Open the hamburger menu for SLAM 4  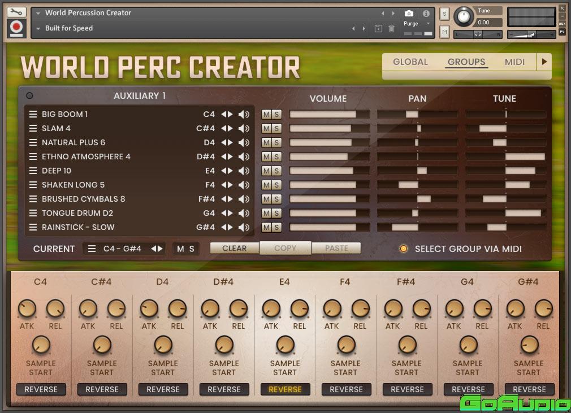[33, 128]
